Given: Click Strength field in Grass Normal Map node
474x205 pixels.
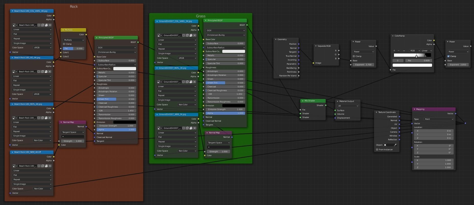Looking at the screenshot, I should tap(218, 152).
